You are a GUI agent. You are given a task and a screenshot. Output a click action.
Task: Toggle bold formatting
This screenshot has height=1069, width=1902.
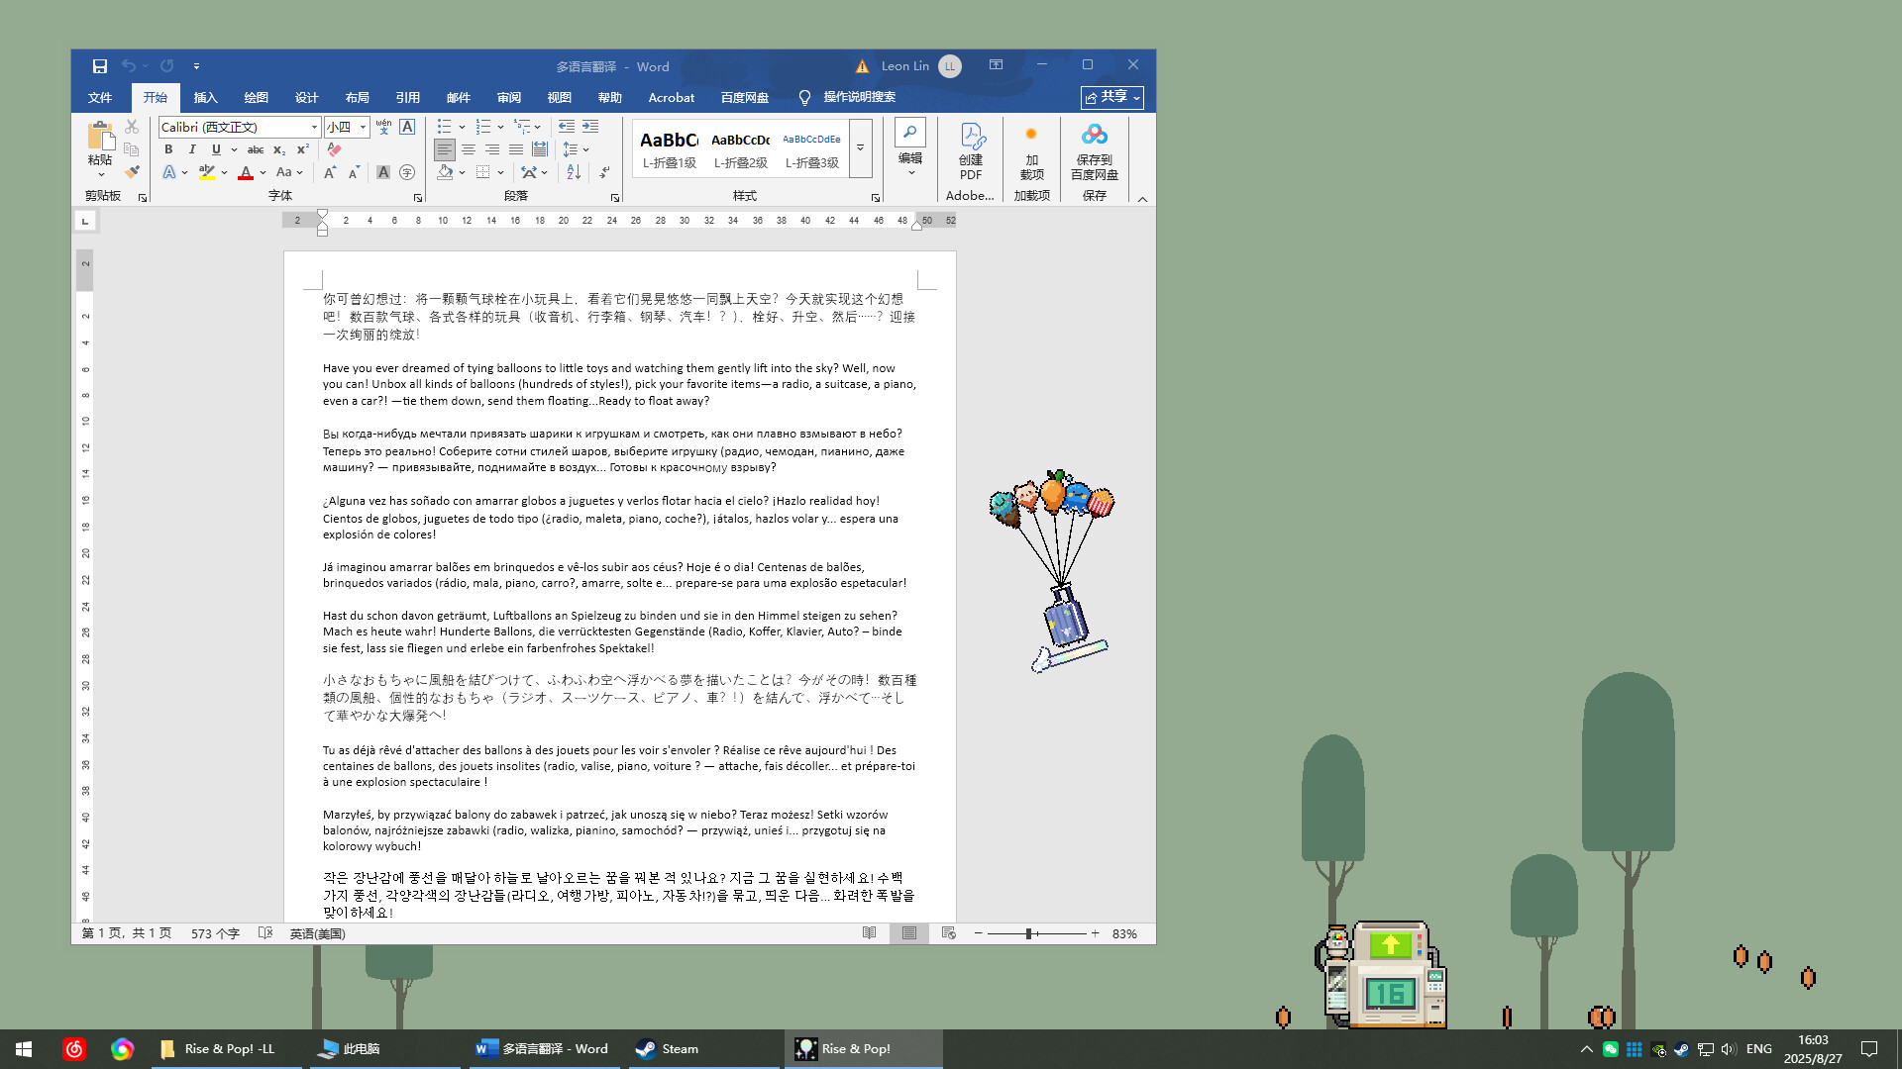pyautogui.click(x=168, y=149)
